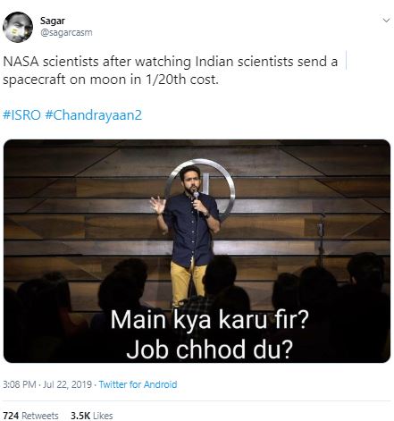Open the #Chandrayaan2 hashtag
Image resolution: width=394 pixels, height=421 pixels.
click(x=94, y=115)
